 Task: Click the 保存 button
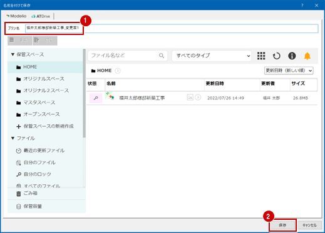click(282, 225)
